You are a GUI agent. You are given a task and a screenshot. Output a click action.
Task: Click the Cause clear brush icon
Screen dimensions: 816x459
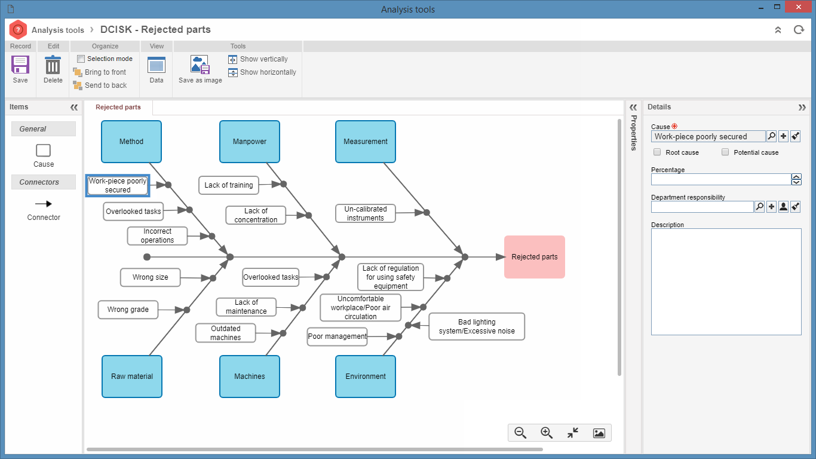[796, 136]
